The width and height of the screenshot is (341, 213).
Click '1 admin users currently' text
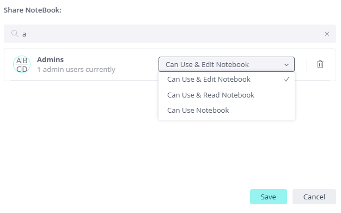click(x=76, y=70)
